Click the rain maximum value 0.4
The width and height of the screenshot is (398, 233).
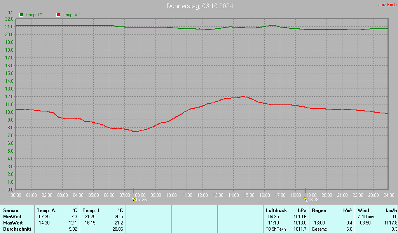coord(349,223)
